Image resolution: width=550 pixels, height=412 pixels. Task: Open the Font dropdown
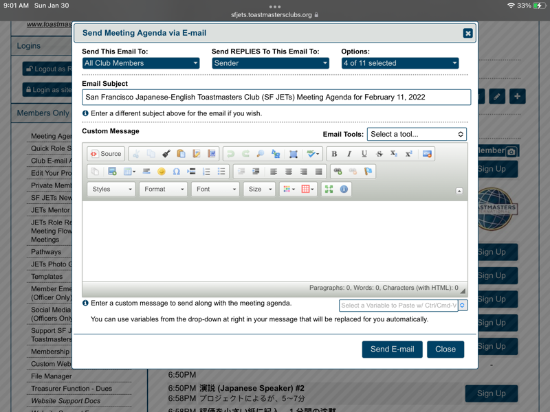click(215, 190)
